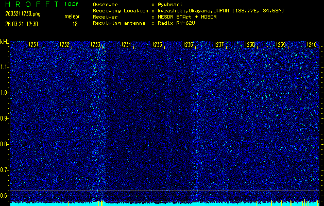Image resolution: width=324 pixels, height=206 pixels.
Task: Click the HROFFT title text
Action: point(30,4)
